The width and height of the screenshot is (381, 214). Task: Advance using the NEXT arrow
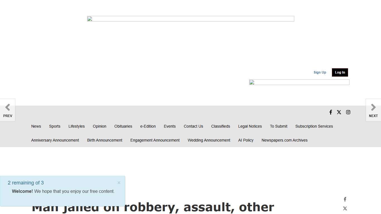pos(373,110)
